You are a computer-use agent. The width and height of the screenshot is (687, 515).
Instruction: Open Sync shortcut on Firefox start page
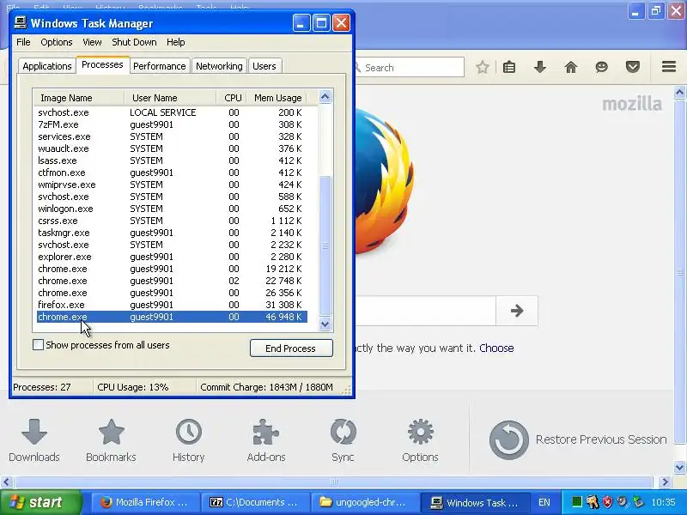[343, 440]
